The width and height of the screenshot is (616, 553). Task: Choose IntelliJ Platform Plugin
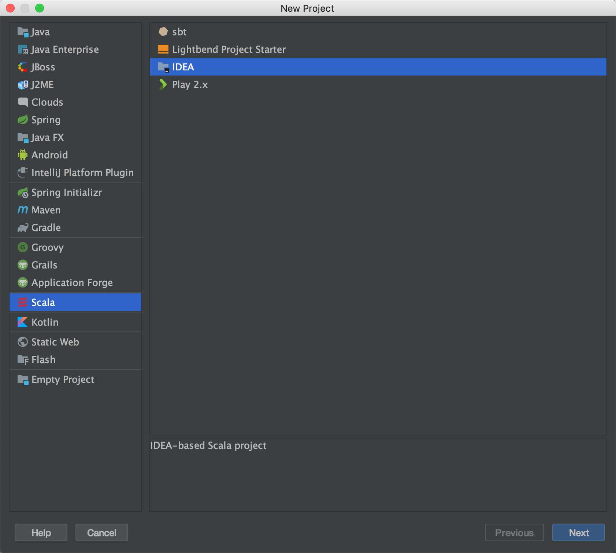[75, 173]
